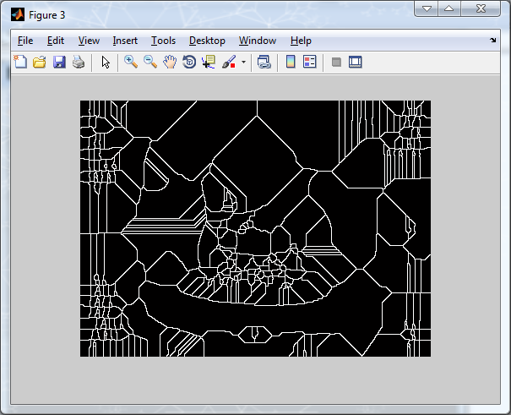This screenshot has height=415, width=511.
Task: Close the Figure 3 window
Action: click(x=481, y=8)
